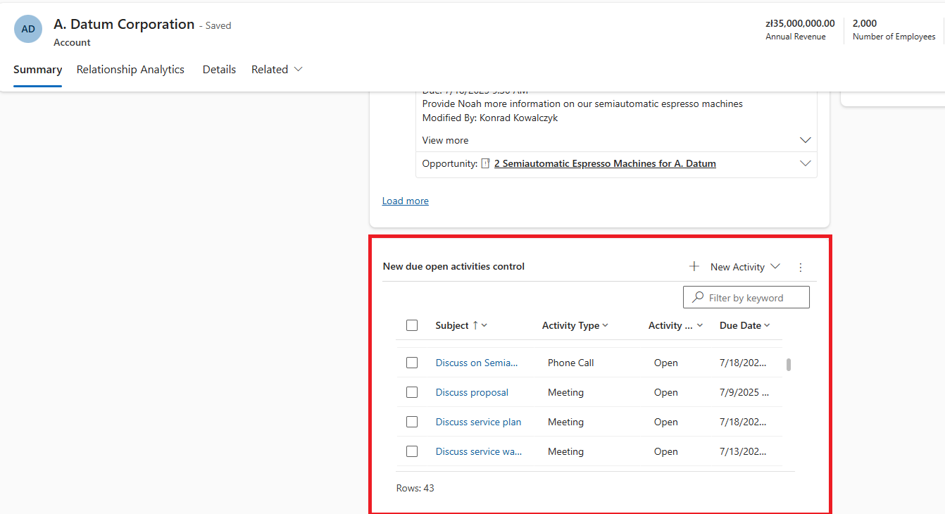Open the Discuss service wa... activity
Screen dimensions: 945x514
click(479, 451)
